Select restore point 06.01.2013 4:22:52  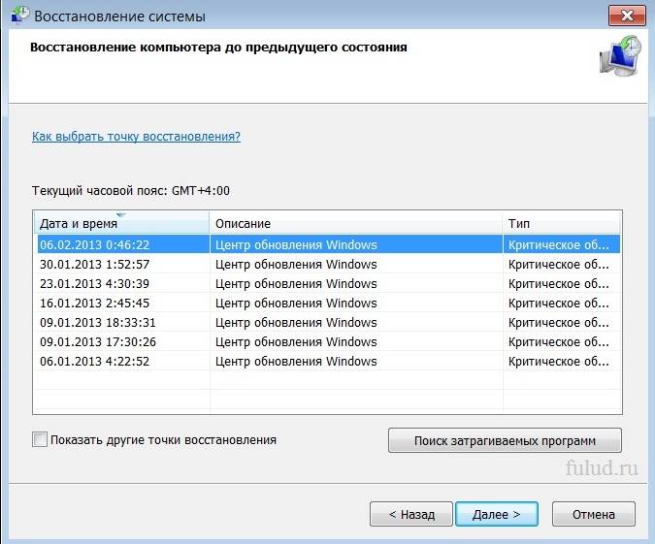pos(95,362)
